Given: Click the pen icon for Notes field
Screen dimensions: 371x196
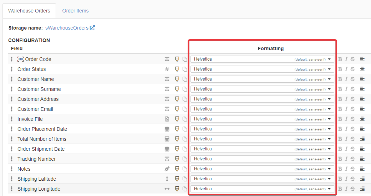Looking at the screenshot, I should [x=167, y=169].
